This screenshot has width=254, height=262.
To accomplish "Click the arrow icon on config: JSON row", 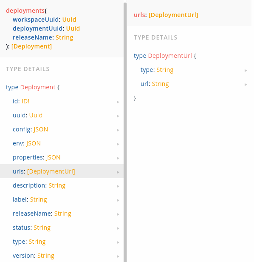I will click(118, 130).
